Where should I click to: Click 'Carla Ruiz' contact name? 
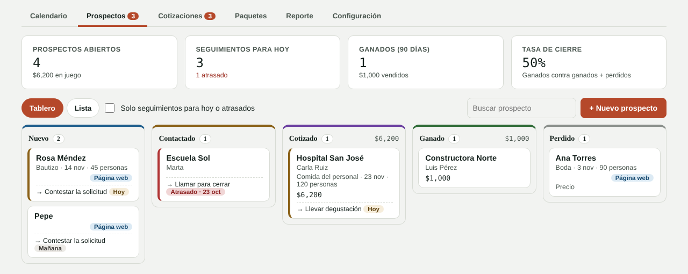[312, 168]
